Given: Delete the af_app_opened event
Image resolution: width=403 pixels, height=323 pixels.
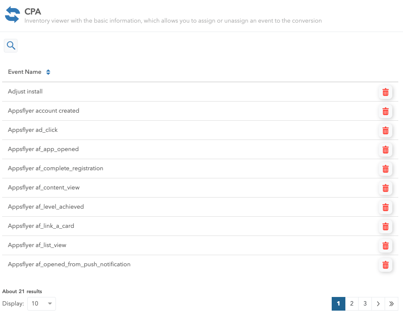Looking at the screenshot, I should point(385,150).
